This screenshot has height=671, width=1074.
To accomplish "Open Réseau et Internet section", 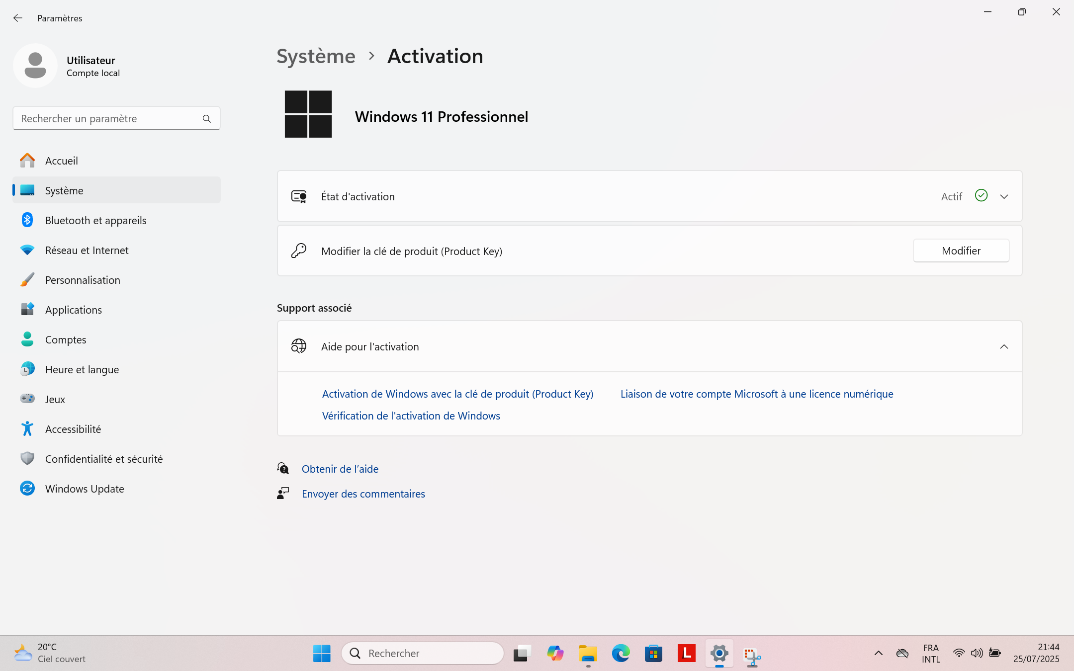I will [x=87, y=250].
